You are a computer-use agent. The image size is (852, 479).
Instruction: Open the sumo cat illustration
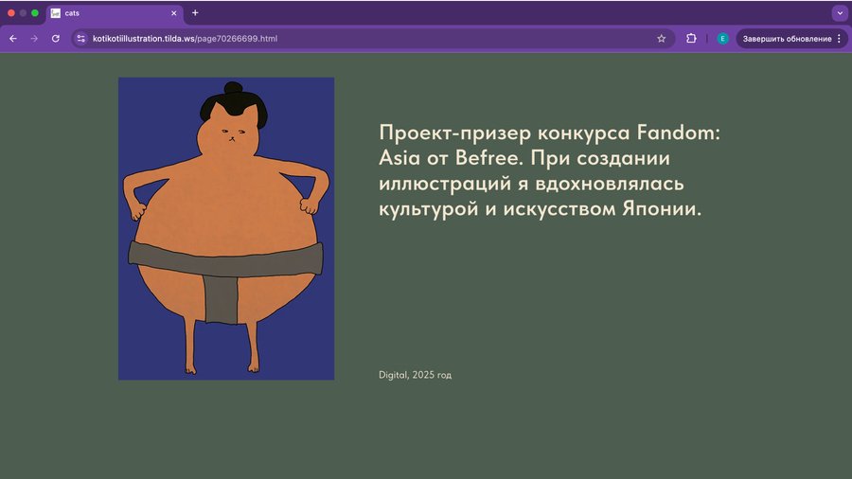point(226,229)
